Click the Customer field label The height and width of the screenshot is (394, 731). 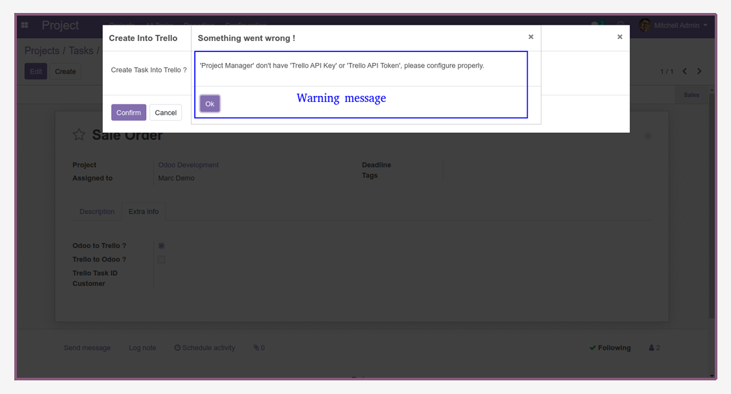pos(88,284)
